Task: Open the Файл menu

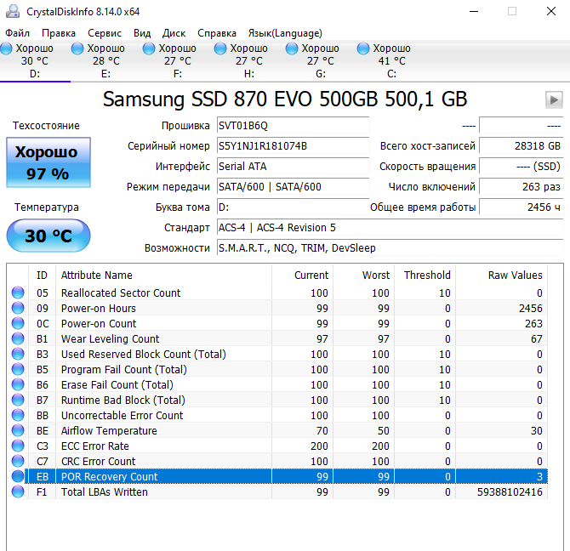Action: [18, 33]
